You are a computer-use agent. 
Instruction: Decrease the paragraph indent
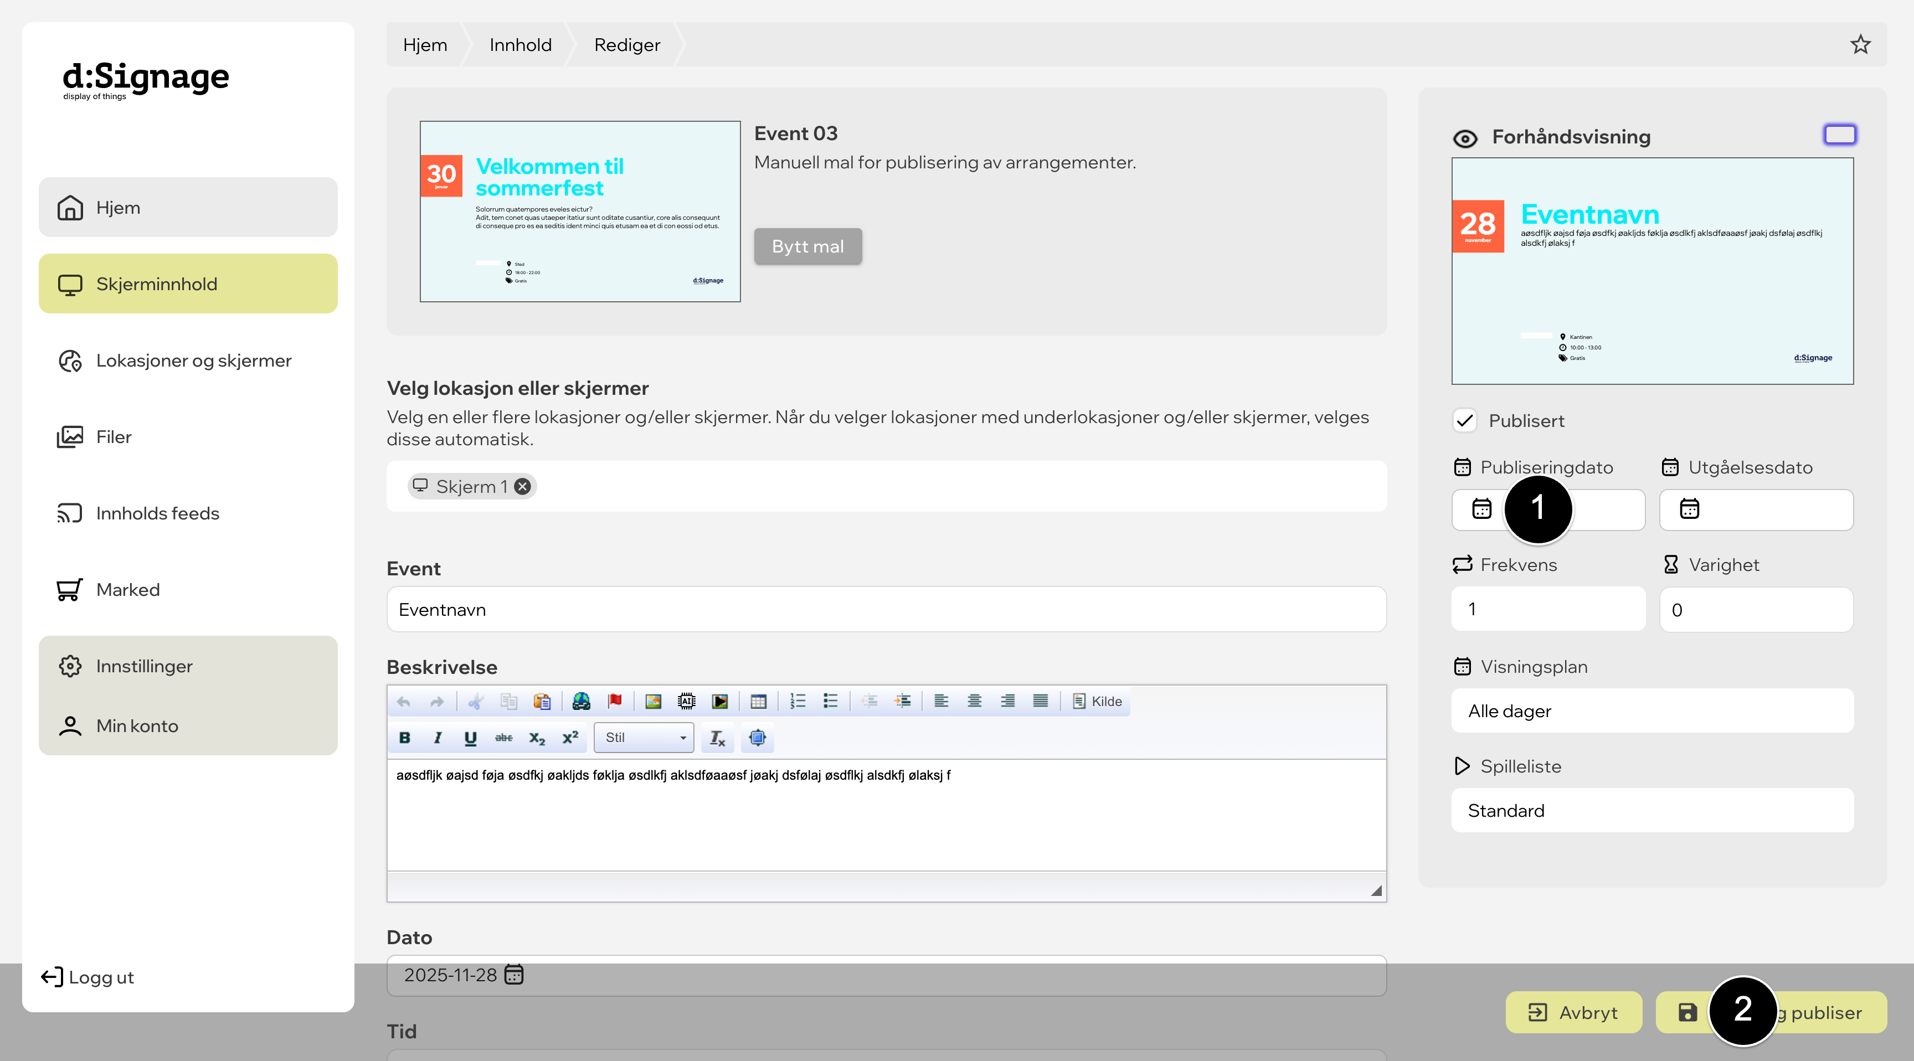[869, 702]
